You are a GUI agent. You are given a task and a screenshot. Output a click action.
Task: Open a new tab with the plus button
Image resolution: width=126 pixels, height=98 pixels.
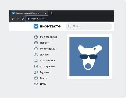click(x=52, y=13)
